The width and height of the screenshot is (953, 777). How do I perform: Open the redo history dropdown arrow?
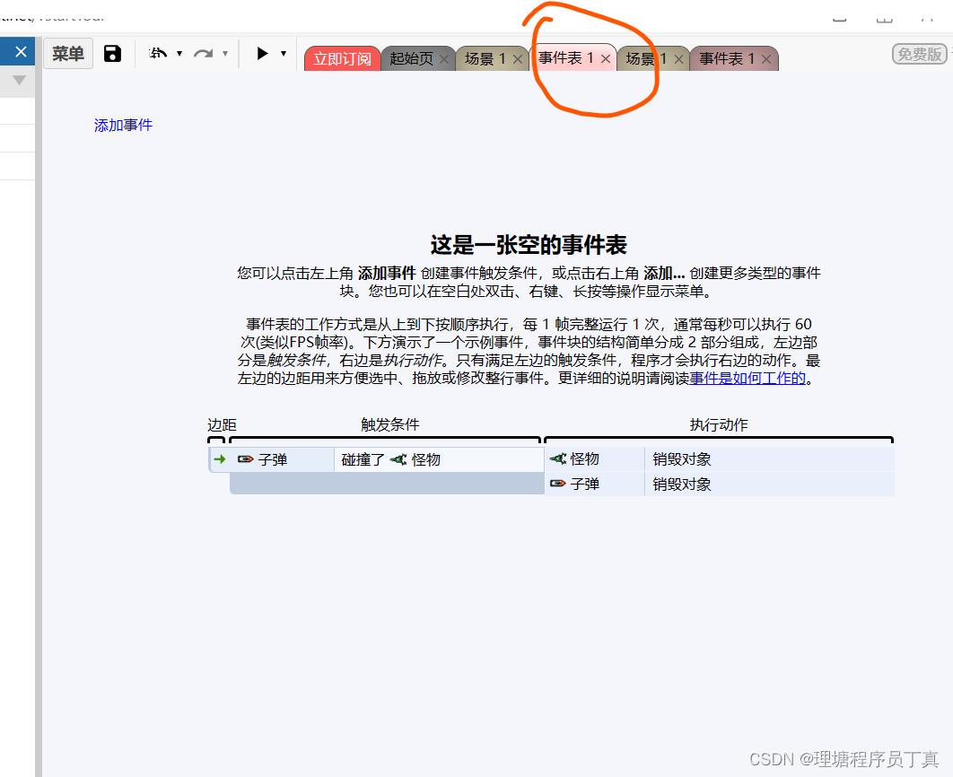[x=225, y=54]
